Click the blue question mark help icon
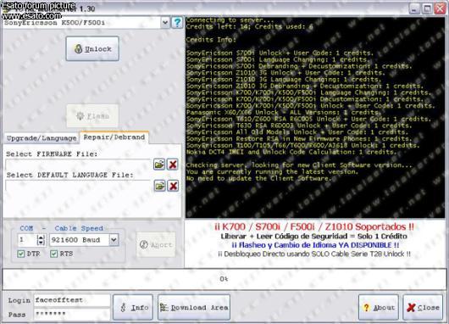The width and height of the screenshot is (449, 324). pos(177,22)
